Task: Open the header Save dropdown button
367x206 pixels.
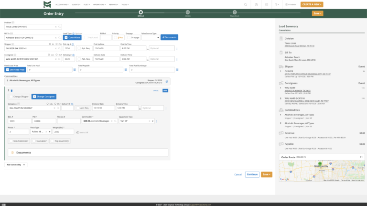Action: click(317, 13)
